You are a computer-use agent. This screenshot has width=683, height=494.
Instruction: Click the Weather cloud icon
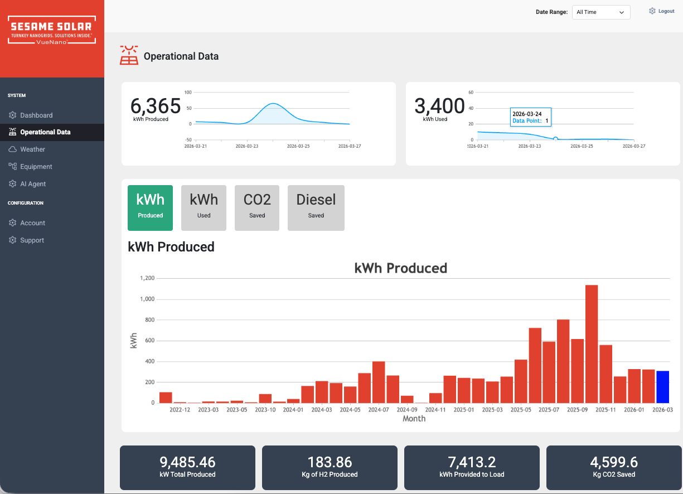12,149
